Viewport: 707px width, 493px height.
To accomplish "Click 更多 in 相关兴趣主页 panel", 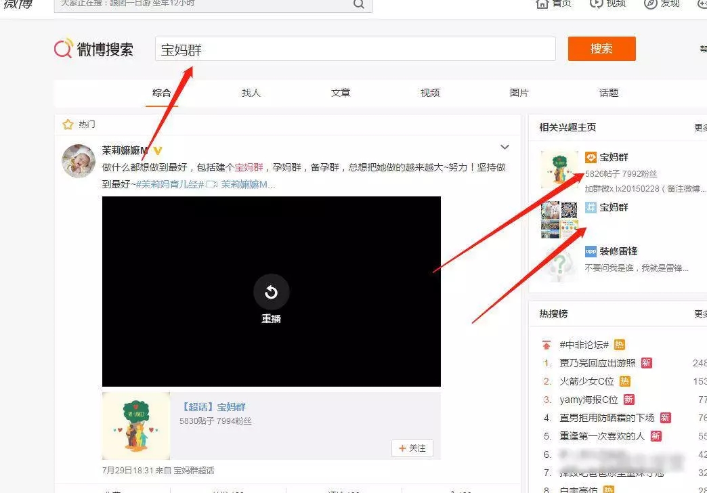I will 701,127.
